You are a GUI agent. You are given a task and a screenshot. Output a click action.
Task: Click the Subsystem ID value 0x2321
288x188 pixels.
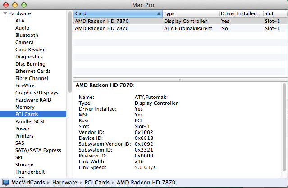click(x=144, y=150)
